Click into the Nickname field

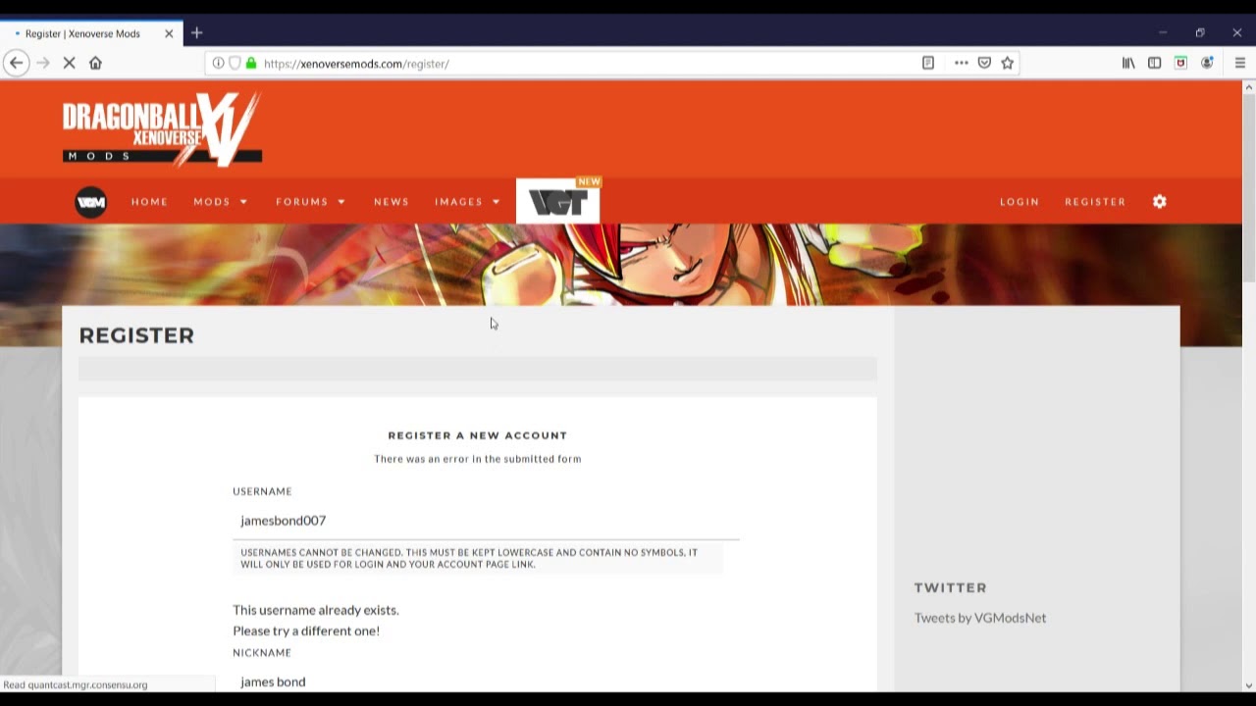(486, 681)
